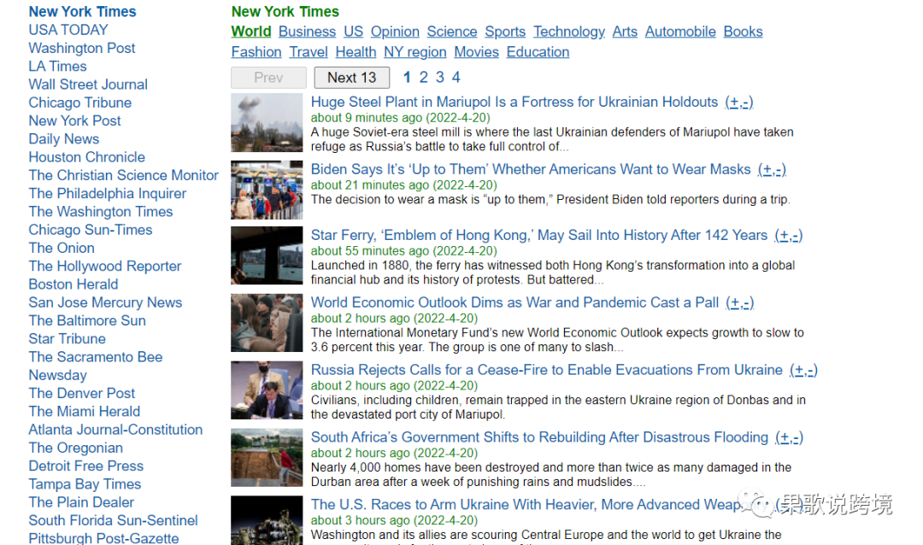Open the USA TODAY source link

[x=68, y=30]
